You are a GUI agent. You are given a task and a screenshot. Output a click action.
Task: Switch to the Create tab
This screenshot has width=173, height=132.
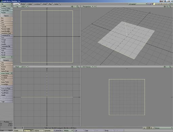click(x=17, y=4)
